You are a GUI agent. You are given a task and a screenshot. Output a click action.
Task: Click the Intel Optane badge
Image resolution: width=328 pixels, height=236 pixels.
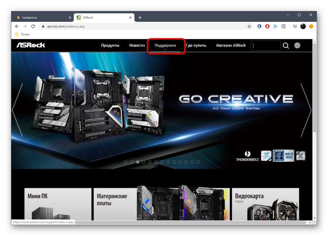[x=266, y=156]
